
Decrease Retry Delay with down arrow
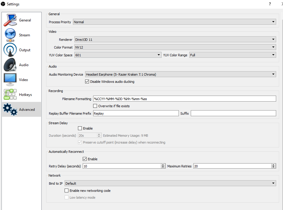coord(163,167)
